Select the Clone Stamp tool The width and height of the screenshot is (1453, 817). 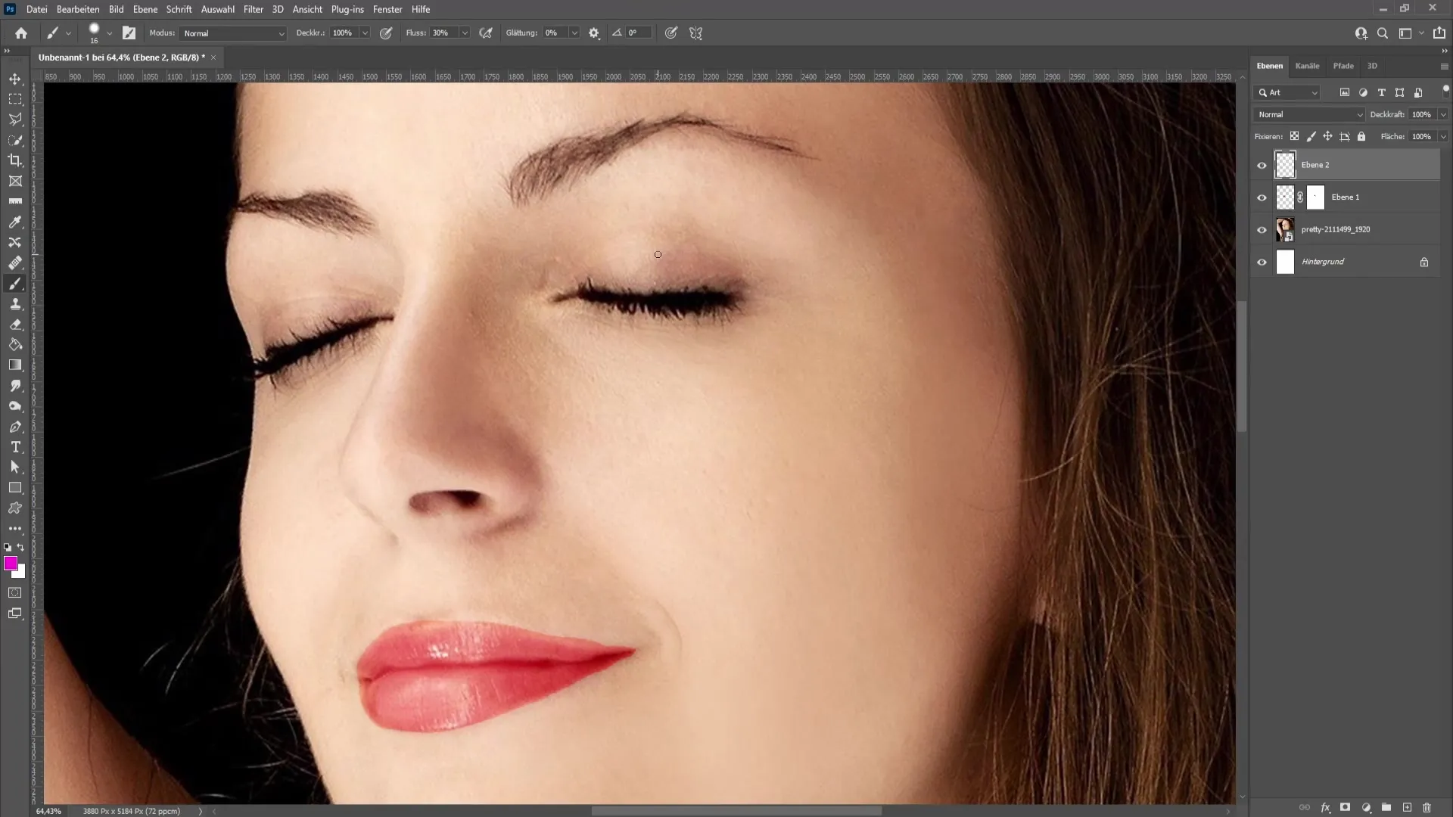[15, 303]
